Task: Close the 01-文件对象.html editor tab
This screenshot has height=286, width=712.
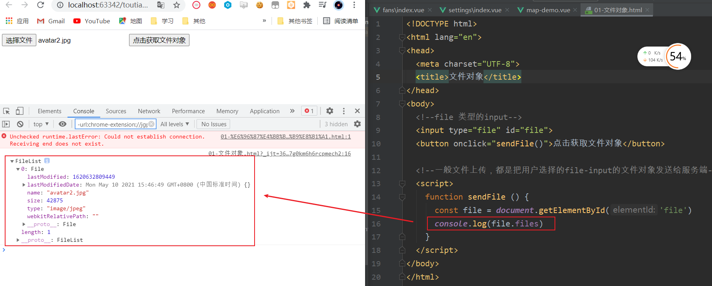Action: [x=647, y=10]
